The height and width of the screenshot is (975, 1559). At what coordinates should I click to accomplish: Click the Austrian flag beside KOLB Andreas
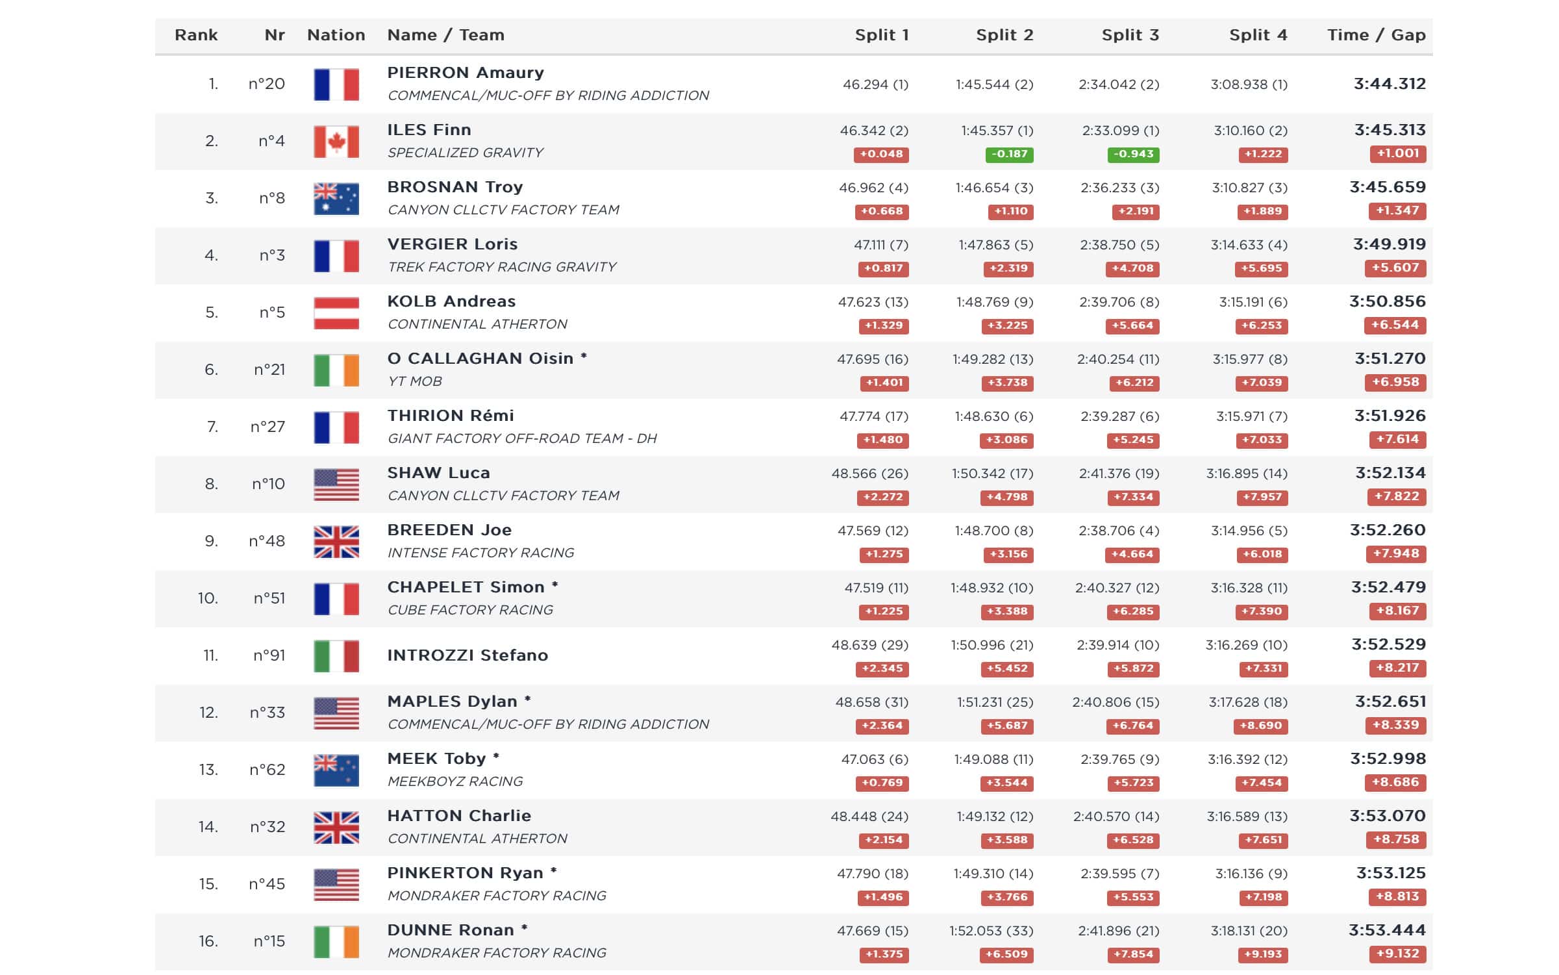pyautogui.click(x=336, y=313)
